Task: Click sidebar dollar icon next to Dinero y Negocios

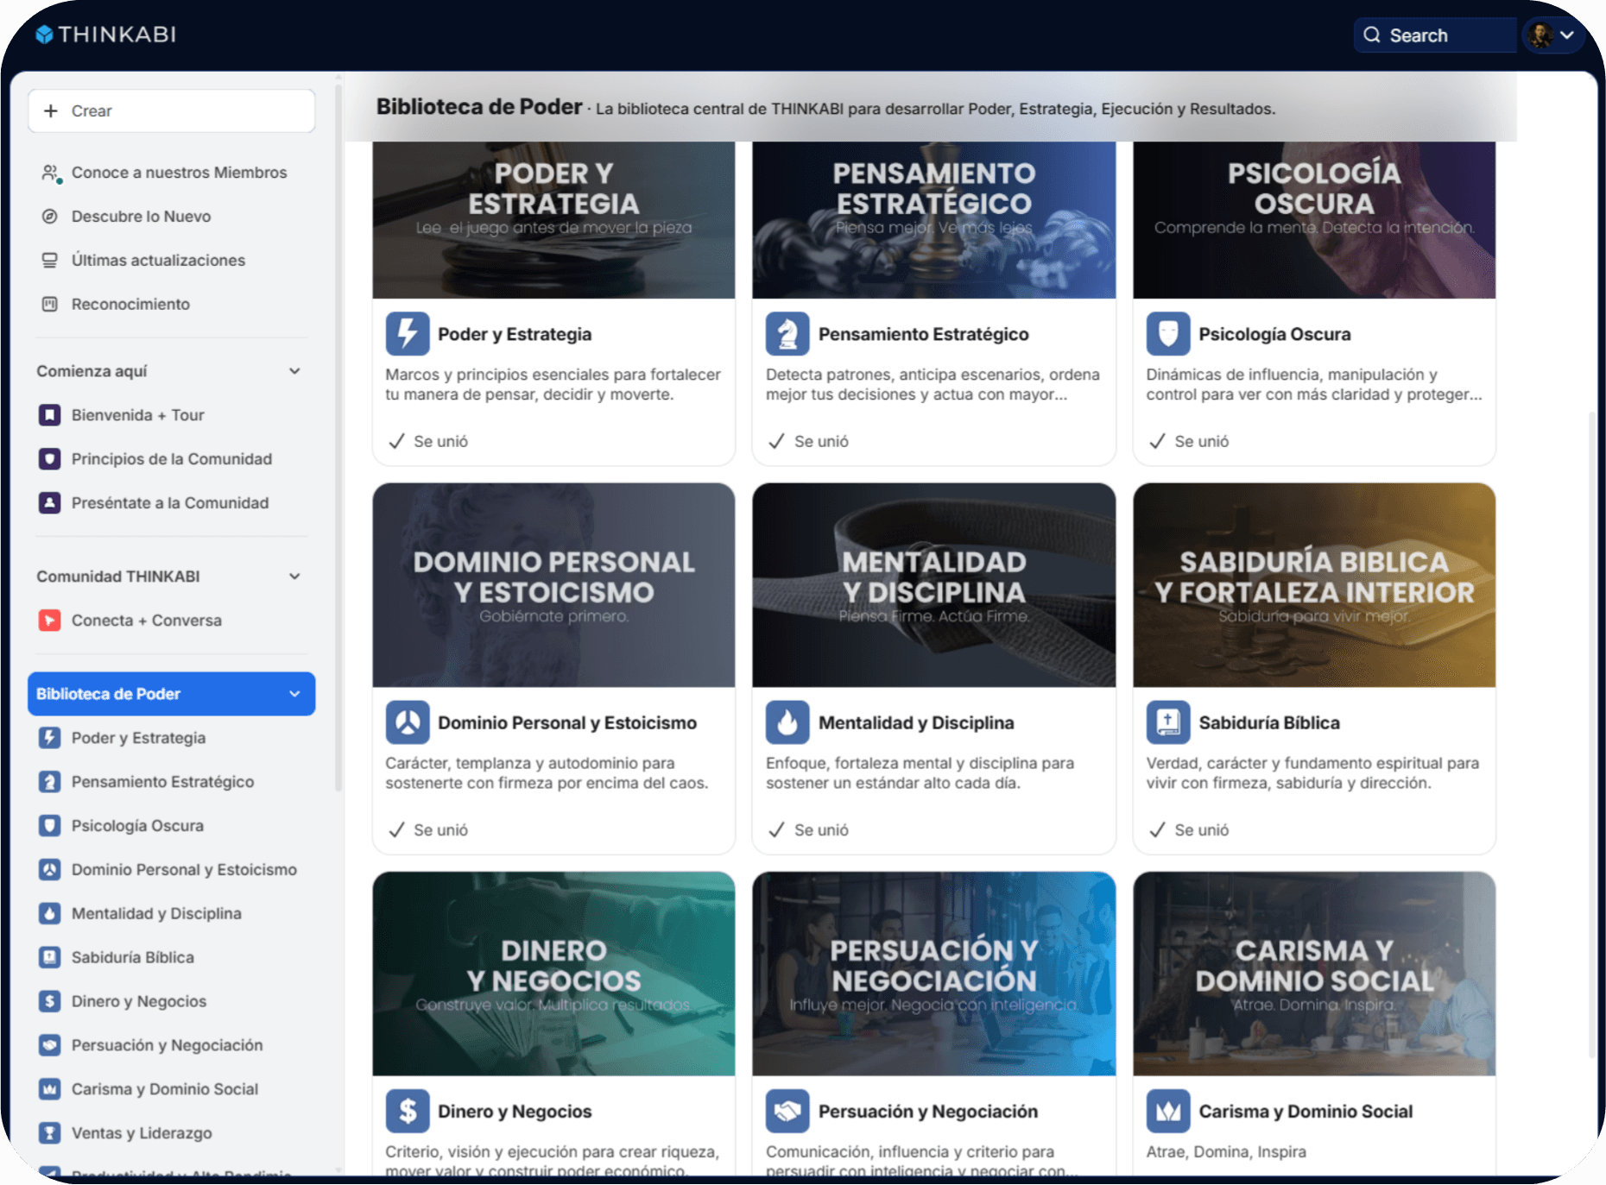Action: point(50,1002)
